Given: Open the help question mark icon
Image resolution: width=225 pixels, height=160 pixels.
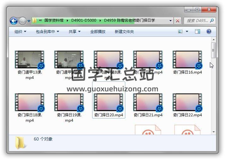Looking at the screenshot, I should 209,32.
